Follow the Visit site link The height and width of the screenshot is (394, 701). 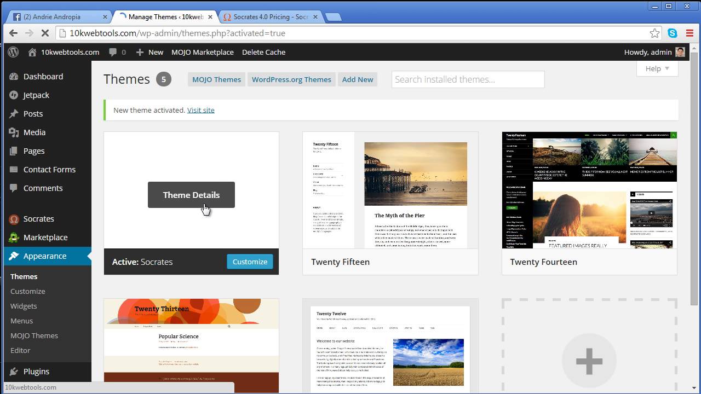(201, 110)
